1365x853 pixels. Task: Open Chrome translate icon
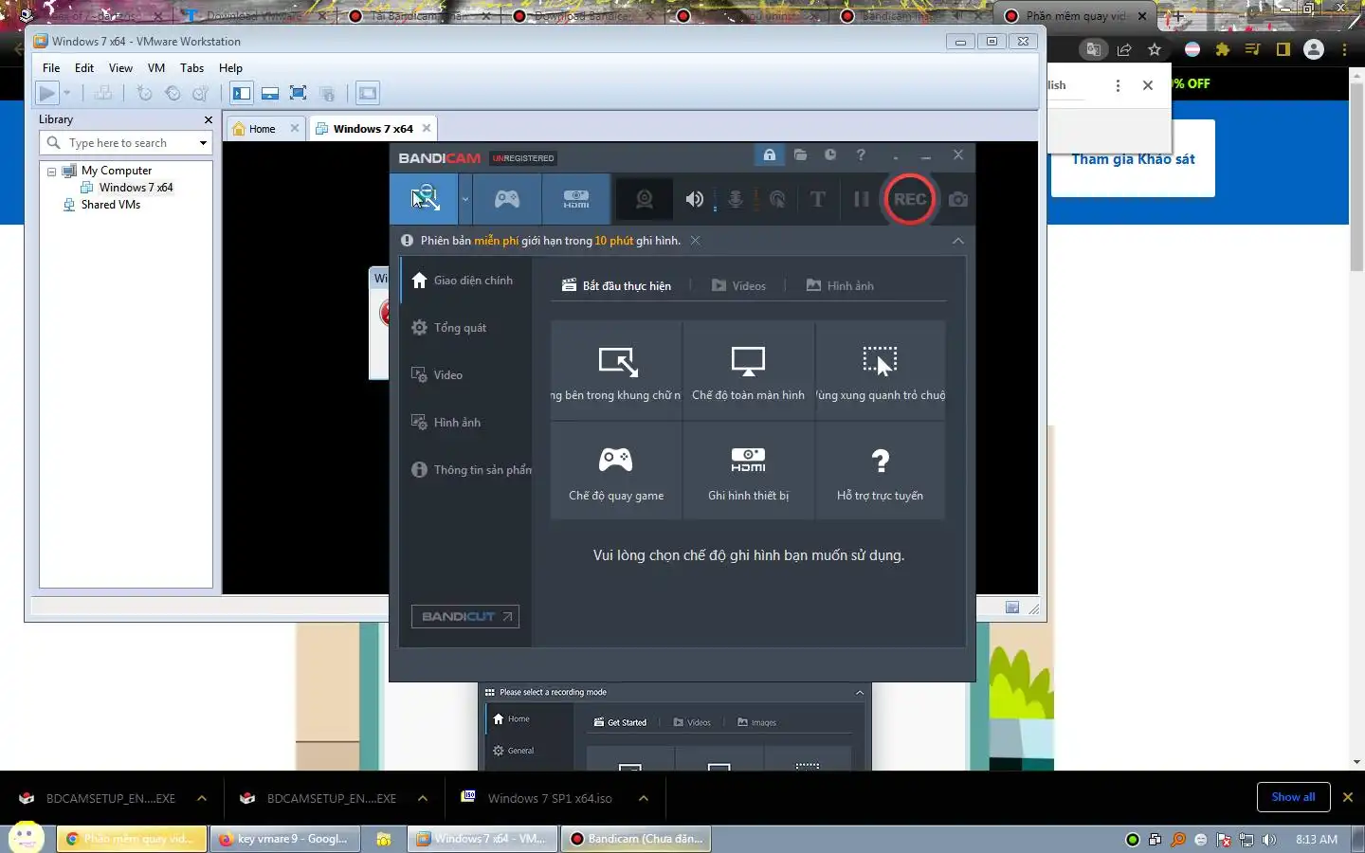pos(1093,50)
